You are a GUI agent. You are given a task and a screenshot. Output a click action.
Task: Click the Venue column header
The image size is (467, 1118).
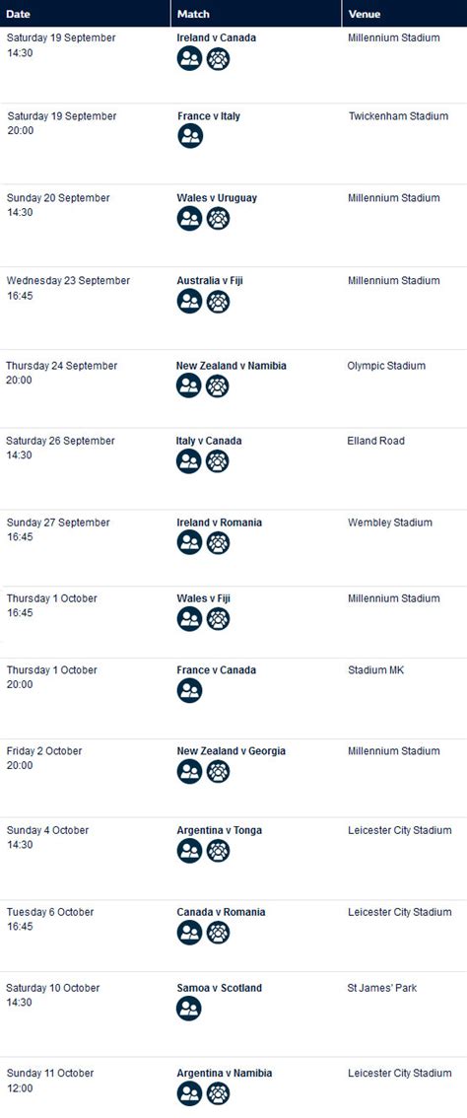point(365,14)
